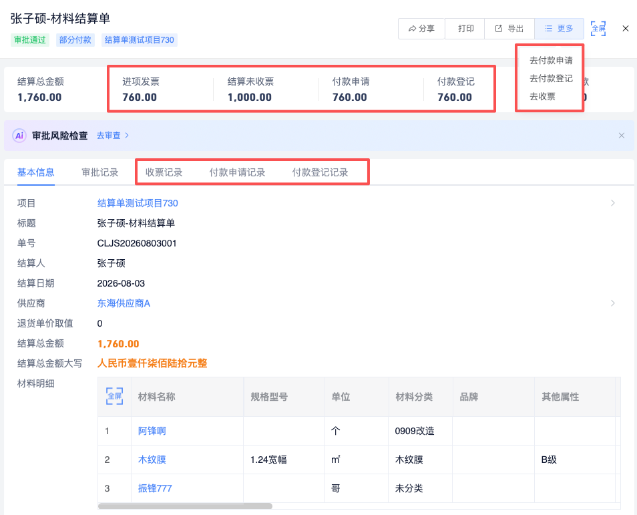The width and height of the screenshot is (637, 515).
Task: Click the 结算未收票 1,000.00 summary
Action: coord(250,90)
